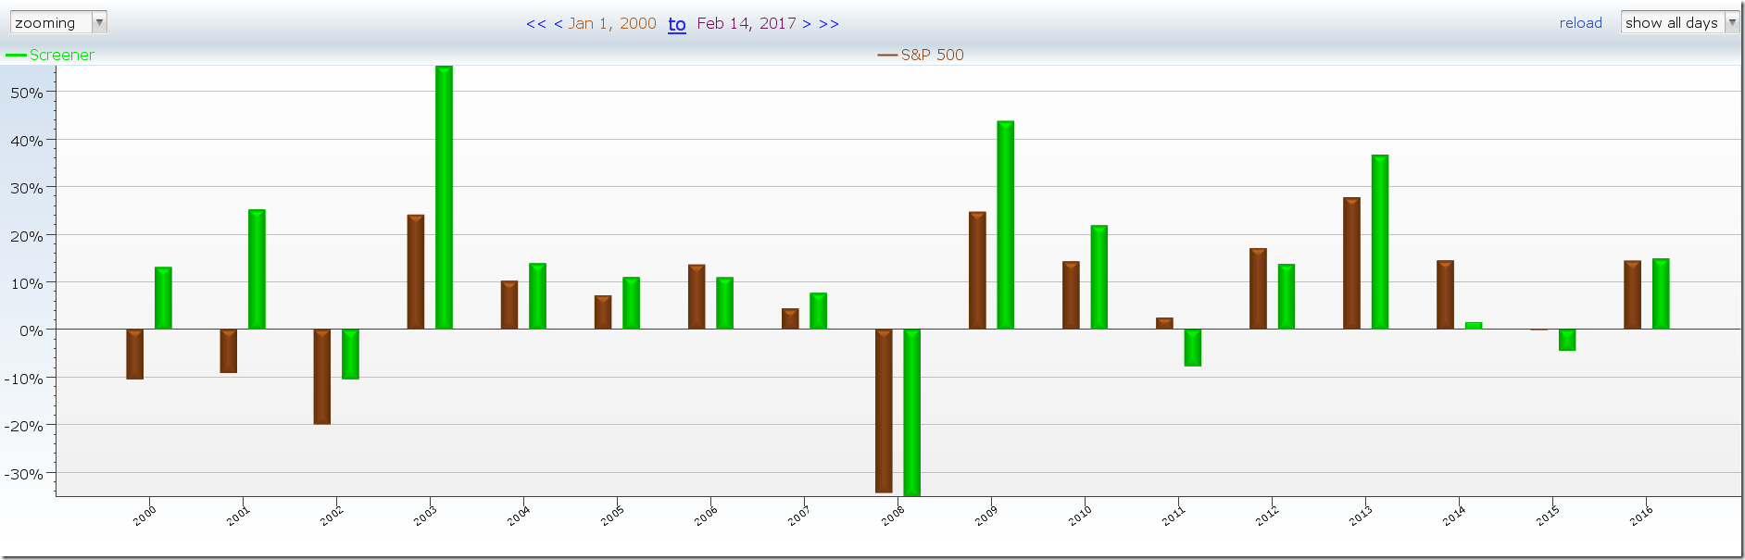Click the 2008 x-axis year label

(x=894, y=516)
